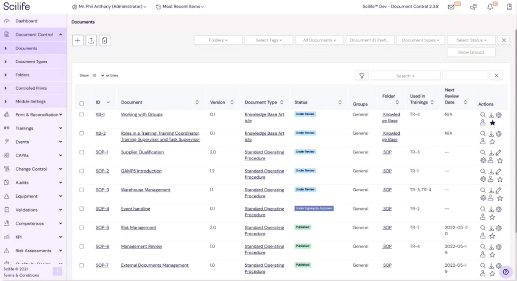Check the checkbox for SOP-5 Risk Management
Screen dimensions: 517x281
click(x=82, y=227)
